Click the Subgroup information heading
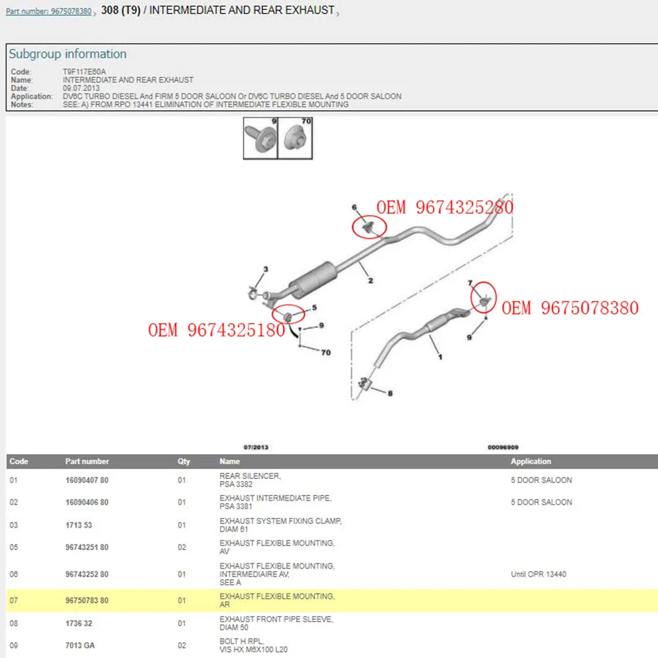Image resolution: width=658 pixels, height=658 pixels. click(68, 54)
